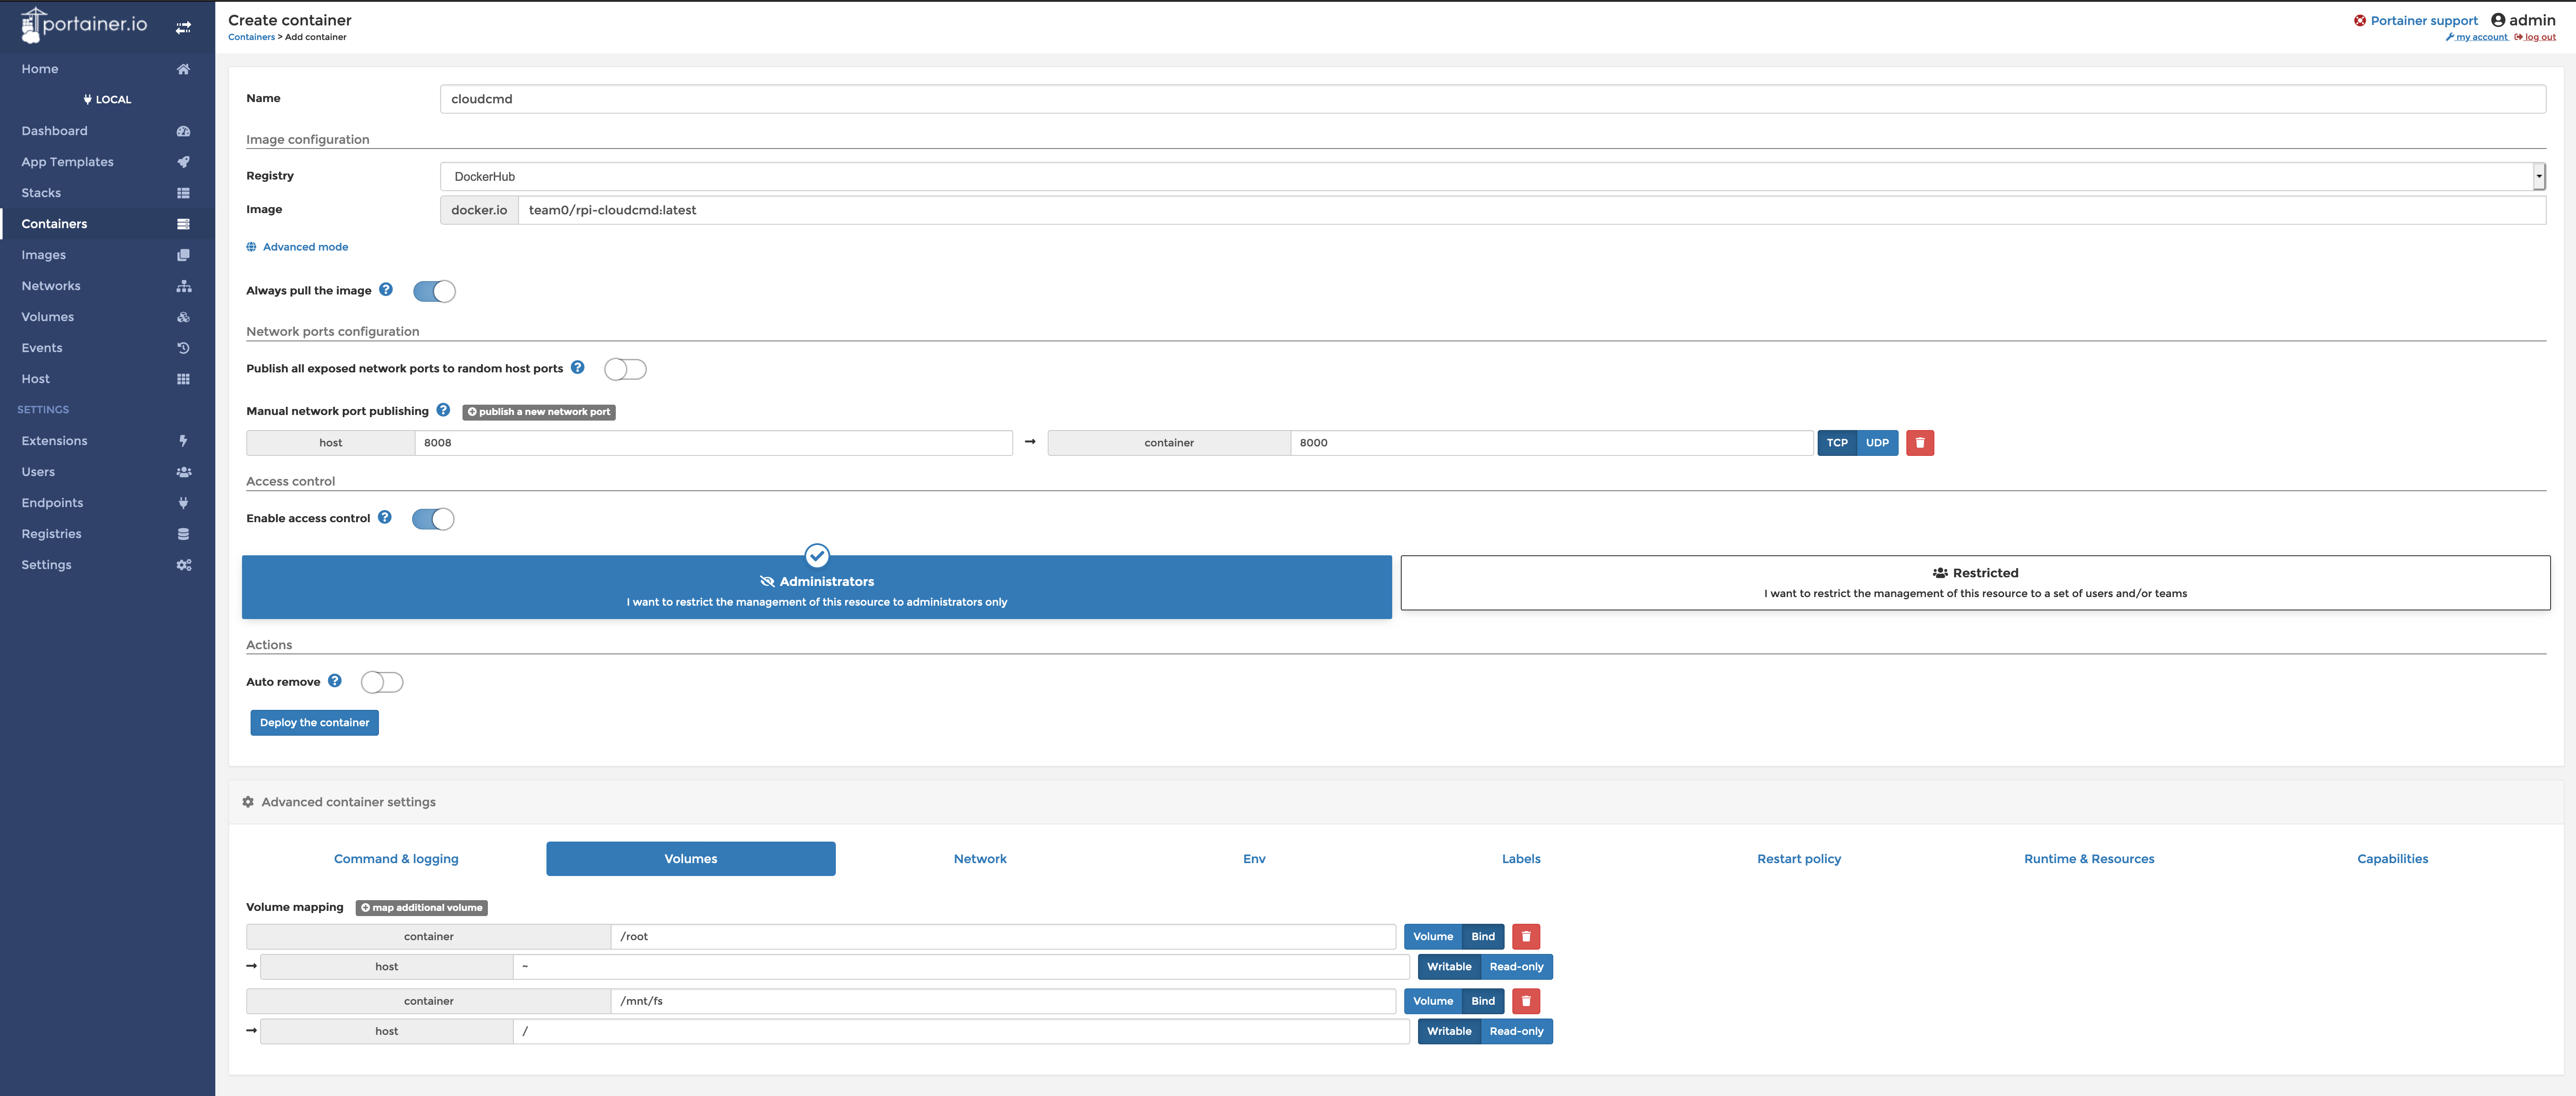The image size is (2576, 1096).
Task: Click help icon next to Always pull the image
Action: pos(386,290)
